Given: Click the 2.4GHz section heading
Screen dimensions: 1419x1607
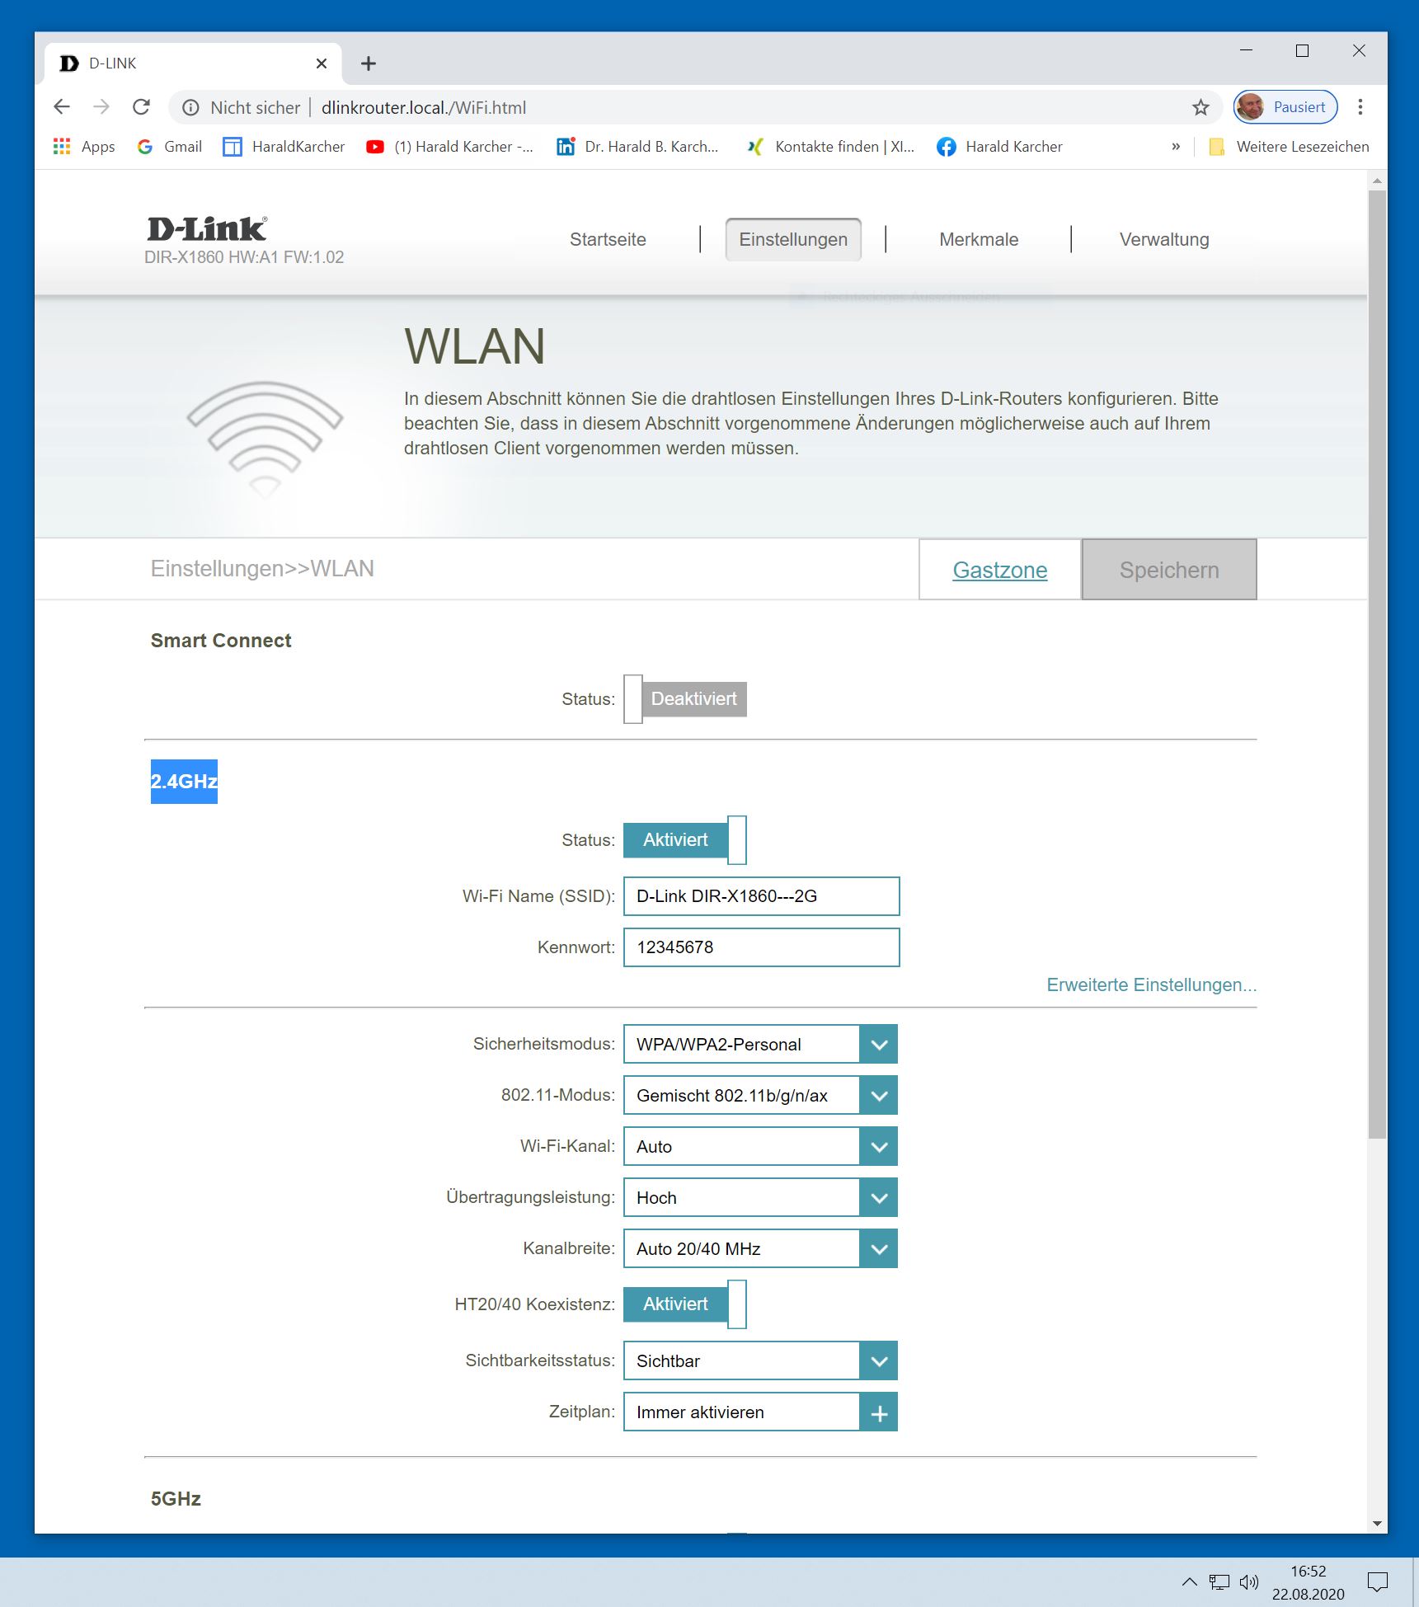Looking at the screenshot, I should pos(184,782).
